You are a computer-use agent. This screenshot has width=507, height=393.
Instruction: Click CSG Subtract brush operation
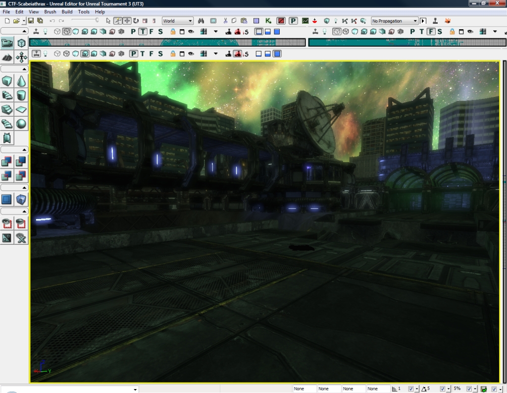[21, 161]
